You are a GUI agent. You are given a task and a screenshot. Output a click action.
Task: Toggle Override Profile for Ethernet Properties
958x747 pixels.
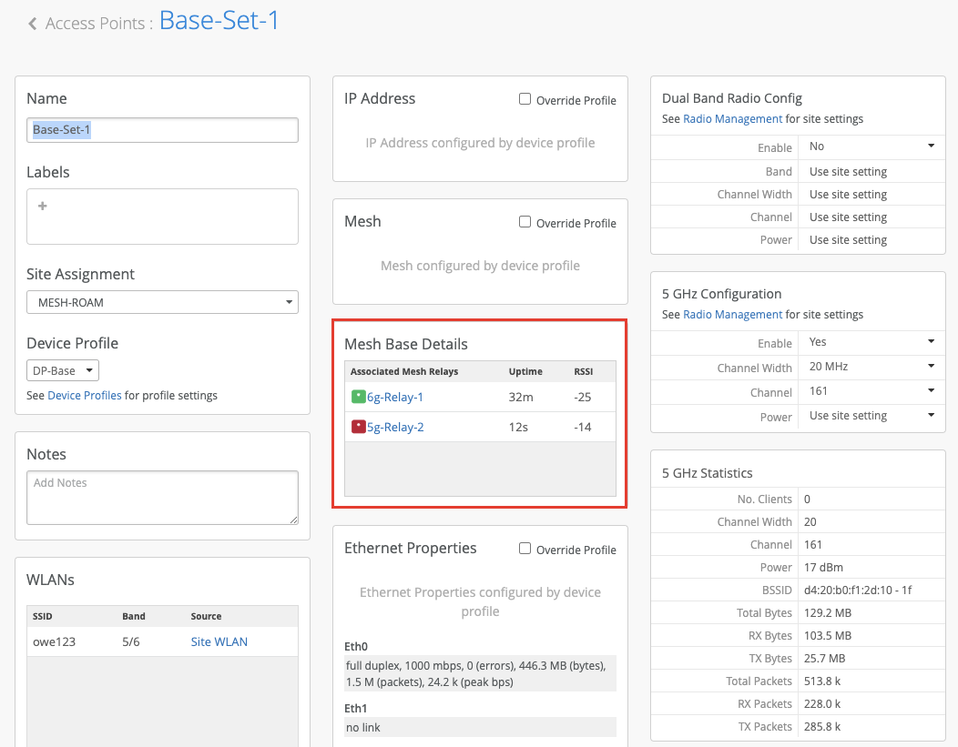[x=525, y=549]
